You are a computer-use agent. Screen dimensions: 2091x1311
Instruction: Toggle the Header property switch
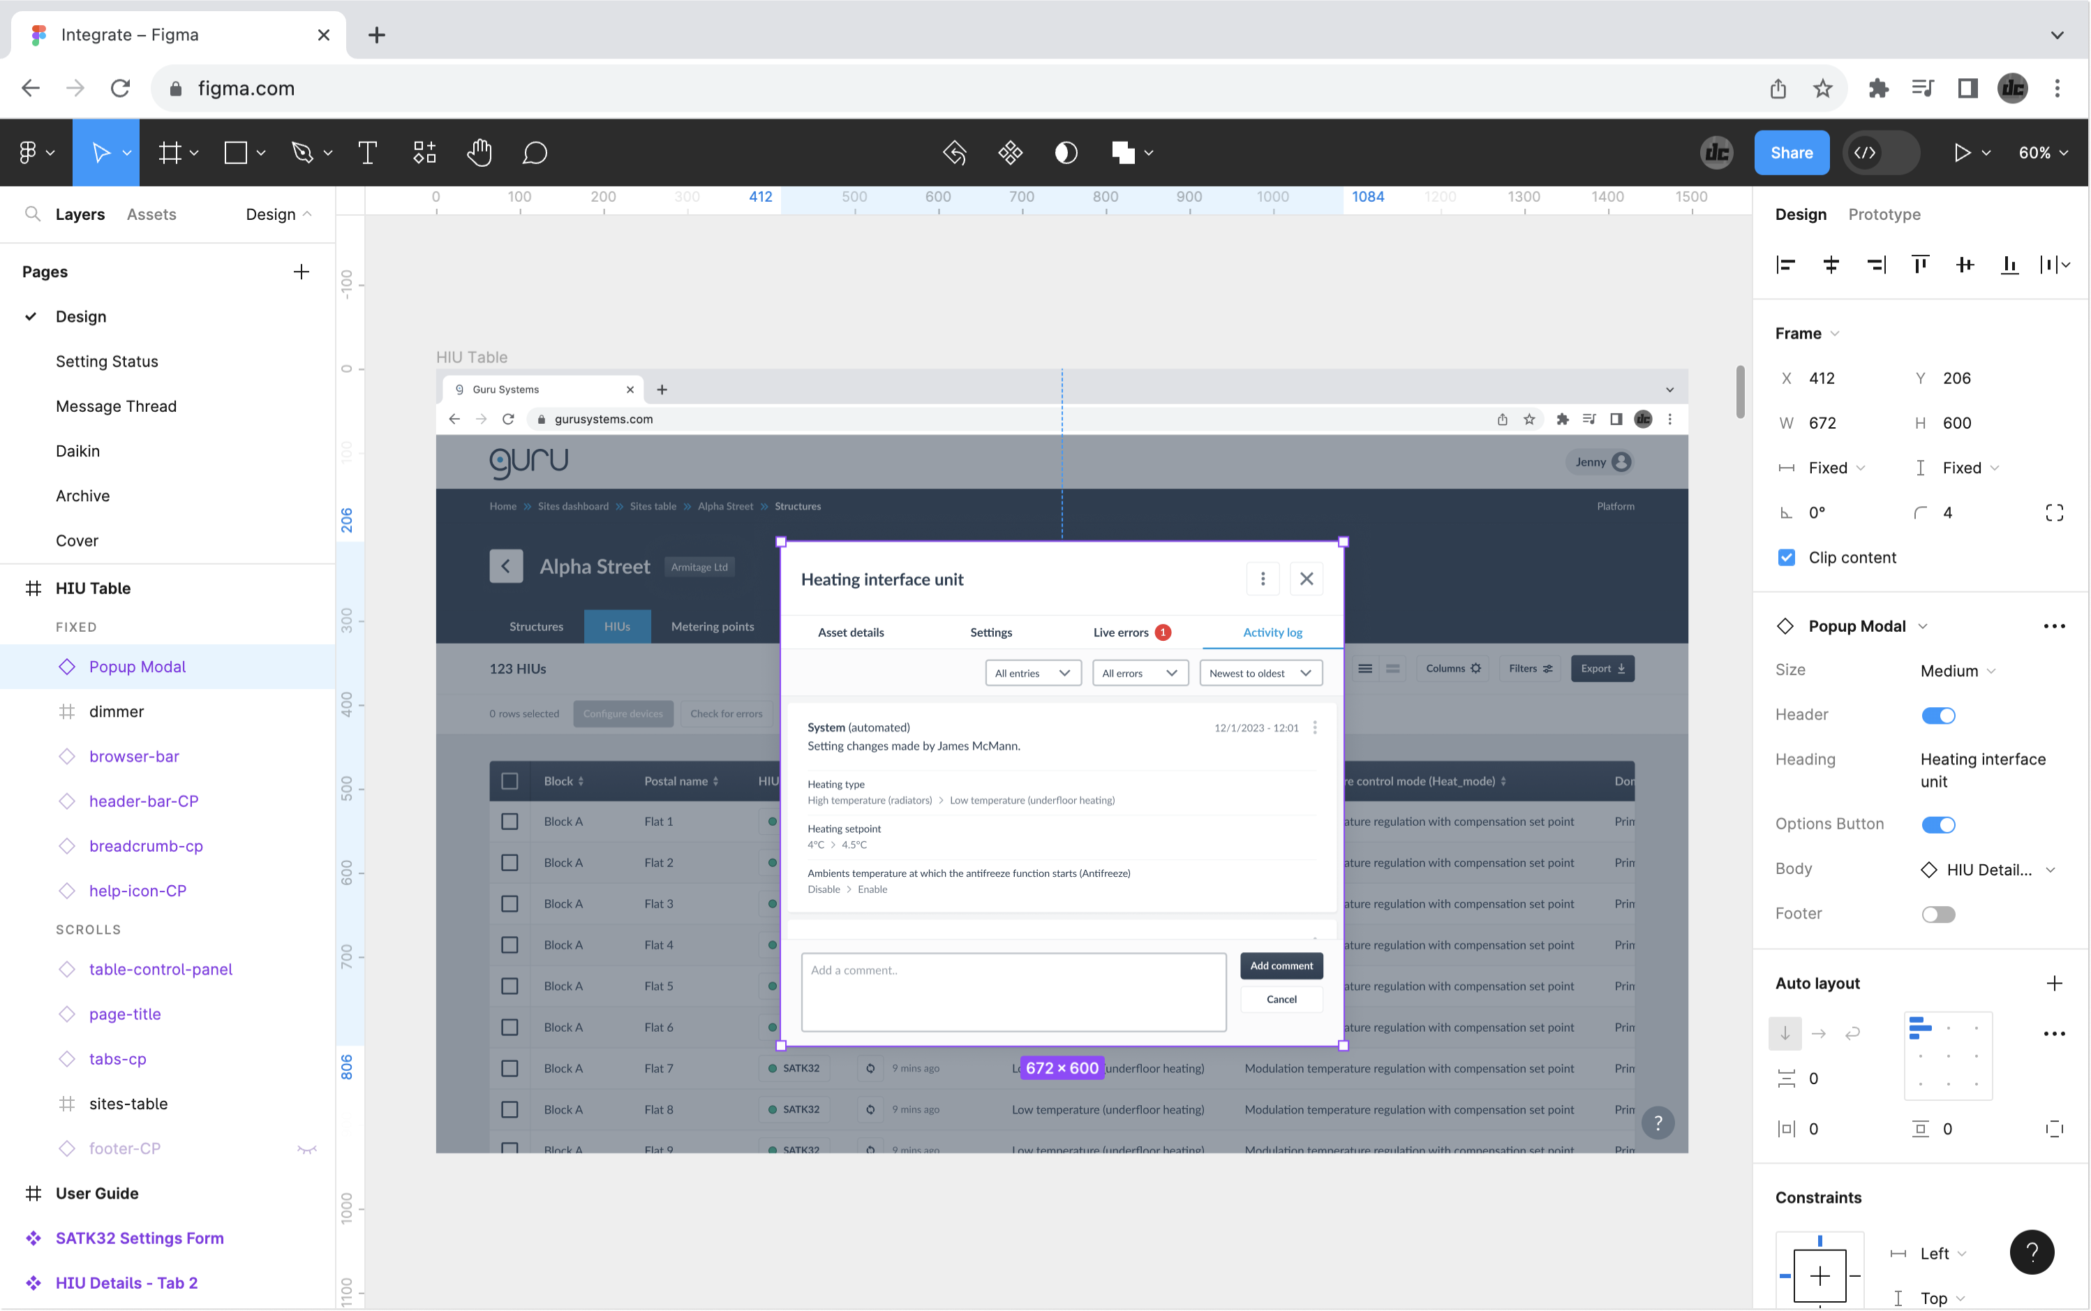(x=1937, y=716)
